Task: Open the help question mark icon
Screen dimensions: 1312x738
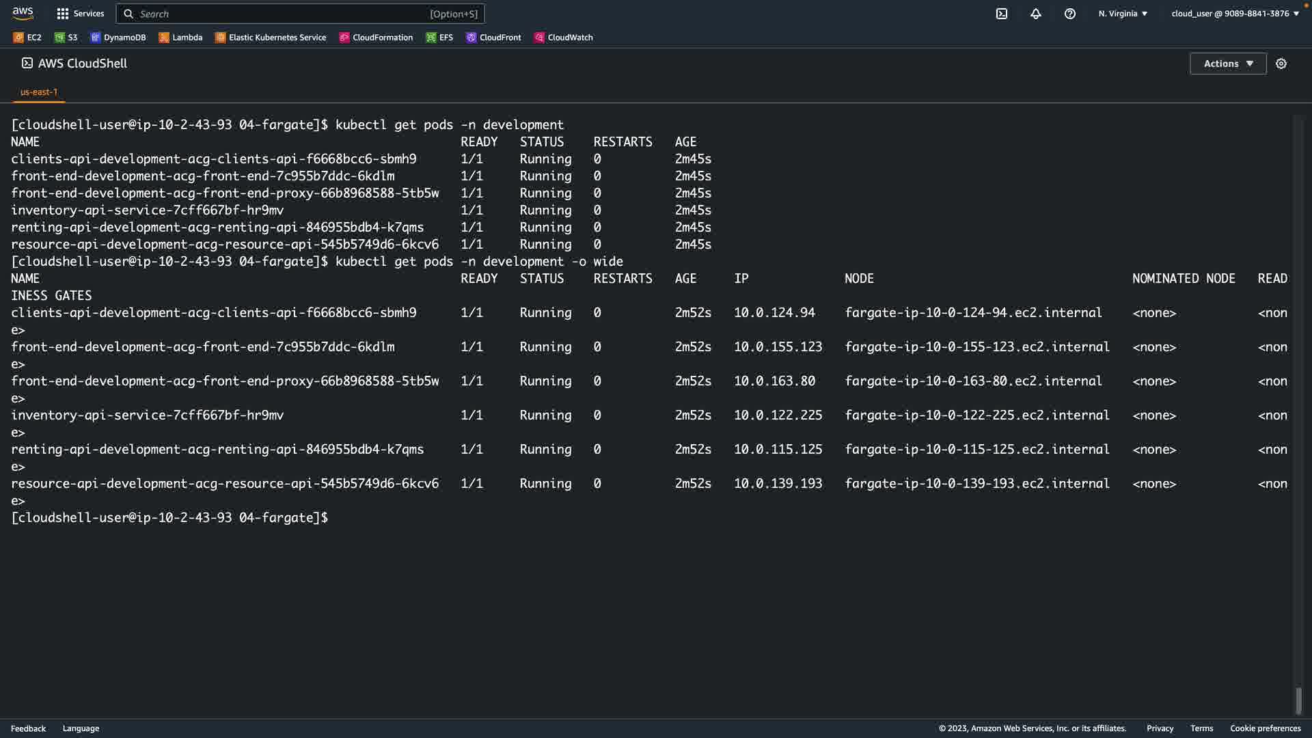Action: 1069,14
